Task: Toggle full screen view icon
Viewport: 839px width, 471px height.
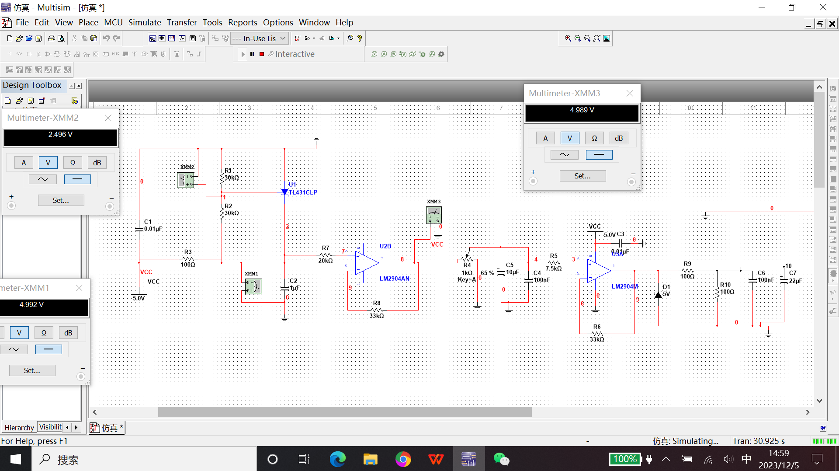Action: (607, 38)
